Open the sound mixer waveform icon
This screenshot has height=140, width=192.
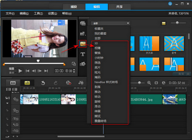click(81, 83)
